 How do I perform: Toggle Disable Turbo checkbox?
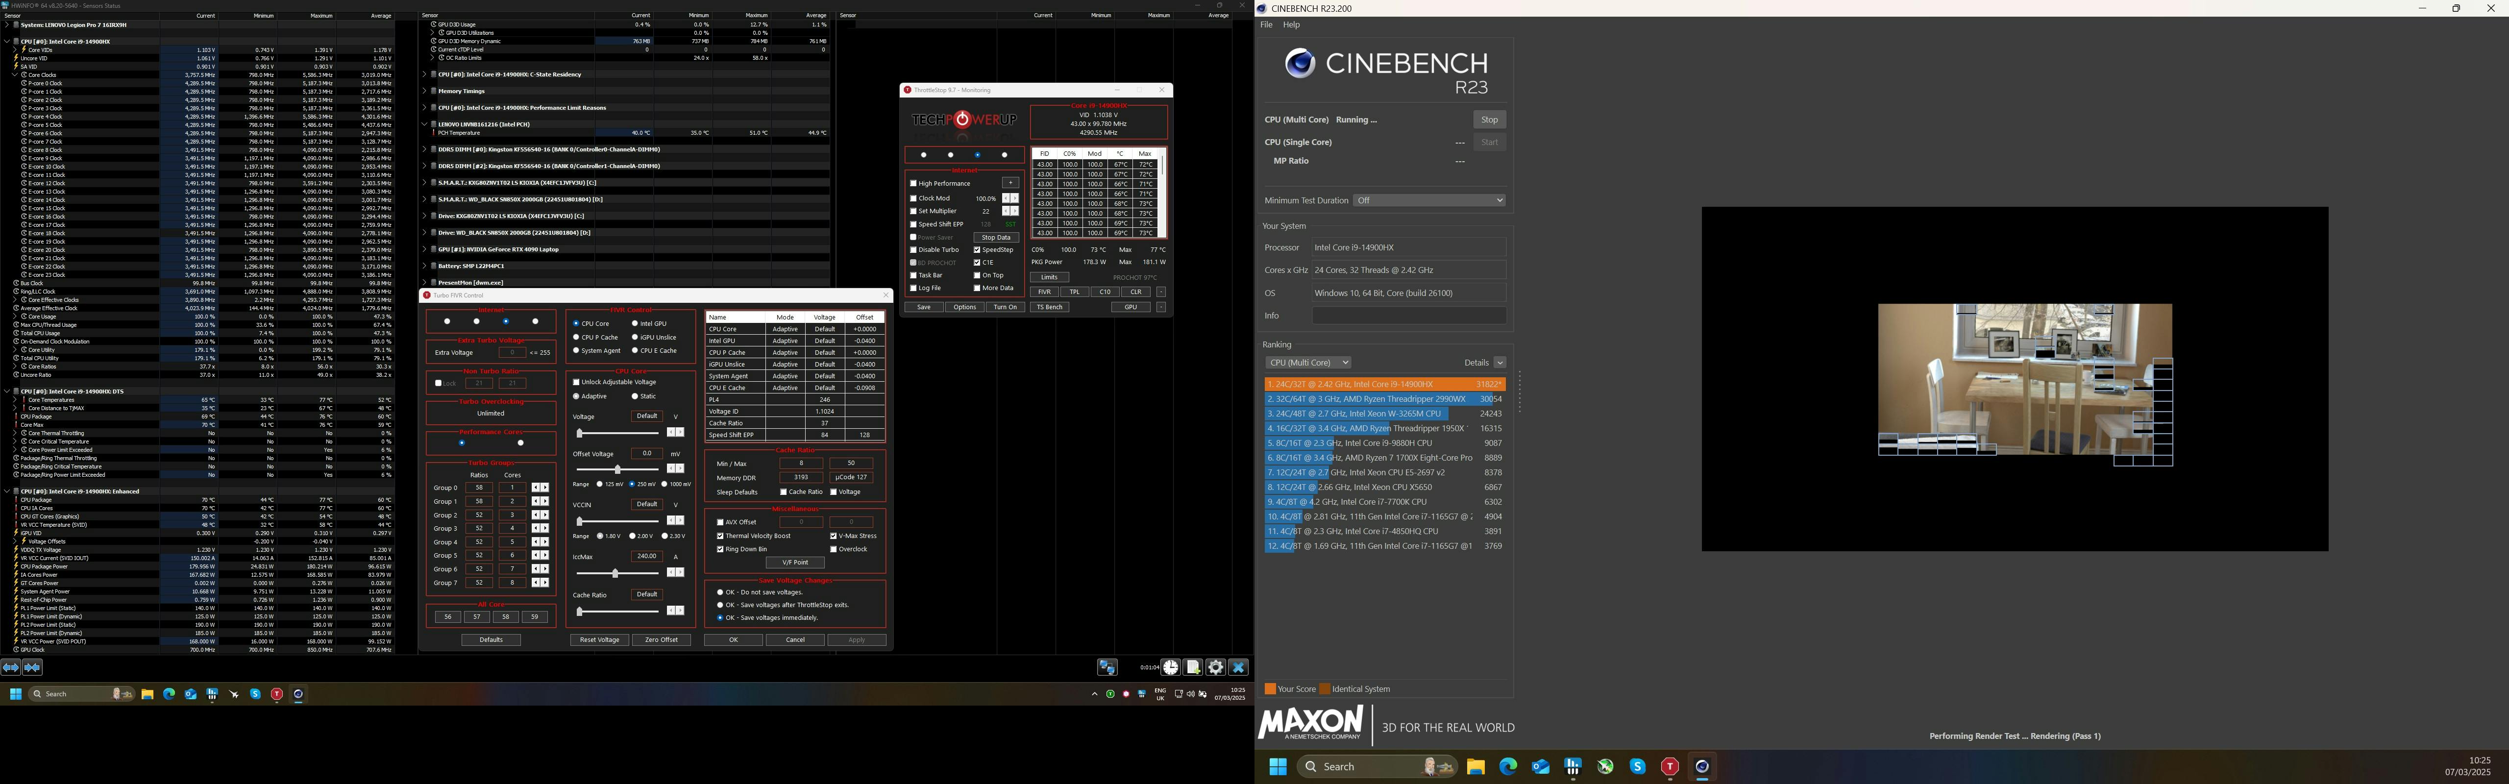click(913, 250)
